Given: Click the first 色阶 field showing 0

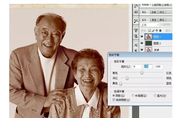Looking at the screenshot, I should tap(137, 67).
